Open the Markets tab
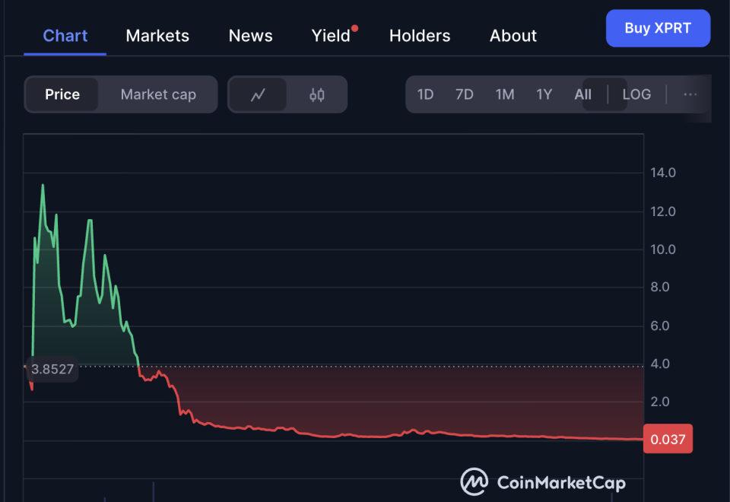Image resolution: width=730 pixels, height=502 pixels. [157, 36]
